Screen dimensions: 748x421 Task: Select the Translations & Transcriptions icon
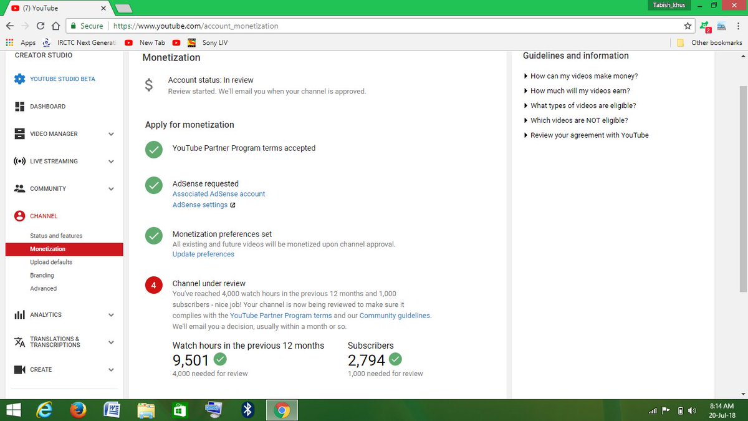(x=19, y=342)
